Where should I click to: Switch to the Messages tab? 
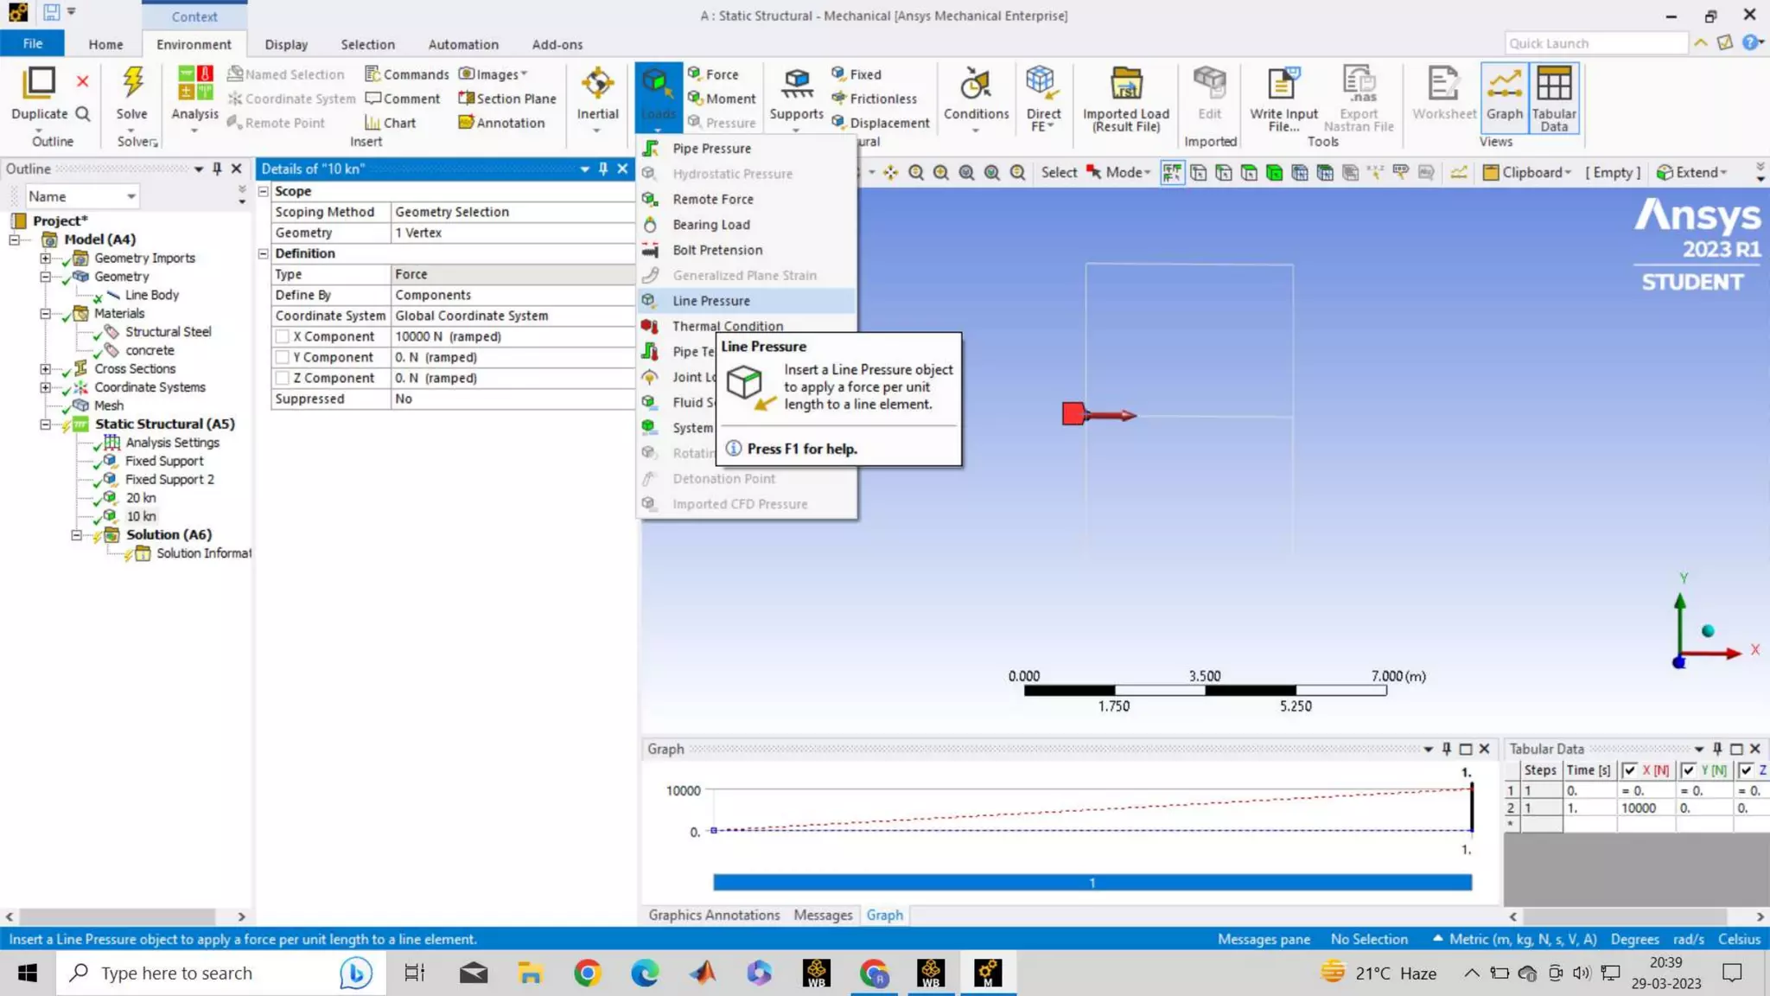click(x=823, y=915)
